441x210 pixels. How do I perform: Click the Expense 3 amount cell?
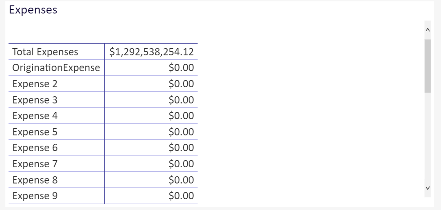tap(151, 100)
